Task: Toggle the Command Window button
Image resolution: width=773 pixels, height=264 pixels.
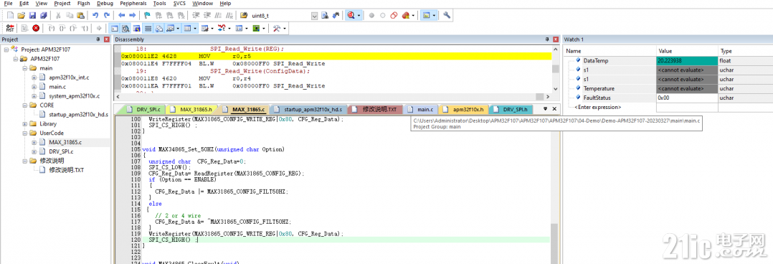Action: tap(114, 29)
